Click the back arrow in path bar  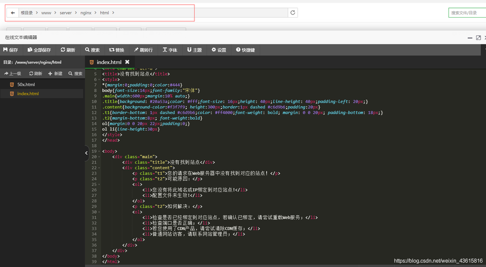13,13
